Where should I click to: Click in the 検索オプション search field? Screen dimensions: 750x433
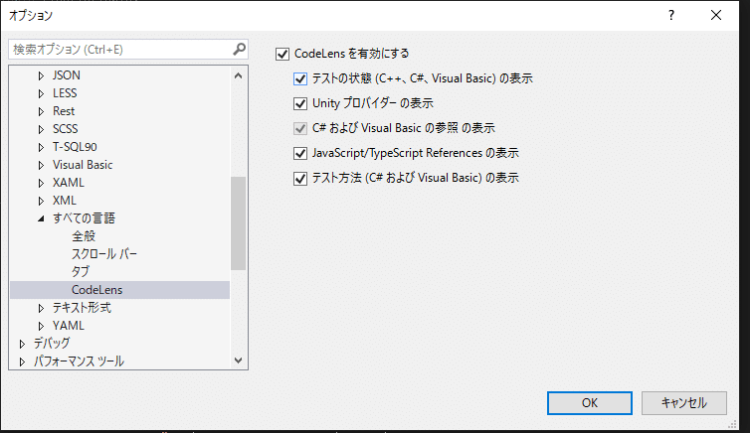tap(119, 50)
